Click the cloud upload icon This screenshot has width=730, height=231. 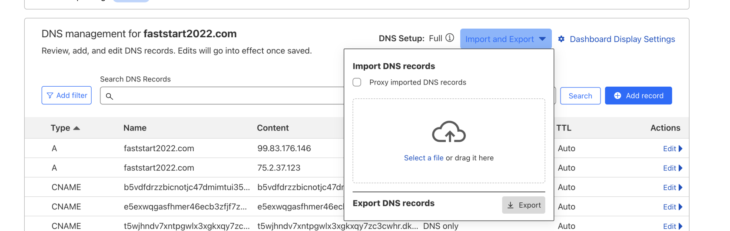448,132
